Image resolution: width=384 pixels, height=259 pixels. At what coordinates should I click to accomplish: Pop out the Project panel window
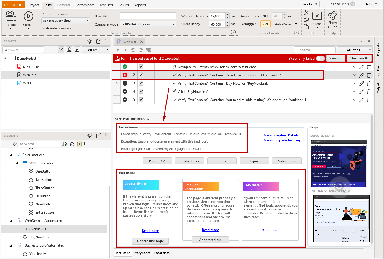pyautogui.click(x=99, y=41)
